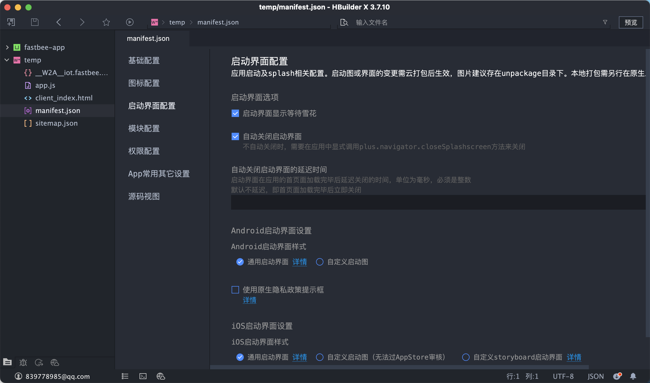Click the search file icon
This screenshot has height=383, width=650.
(344, 22)
